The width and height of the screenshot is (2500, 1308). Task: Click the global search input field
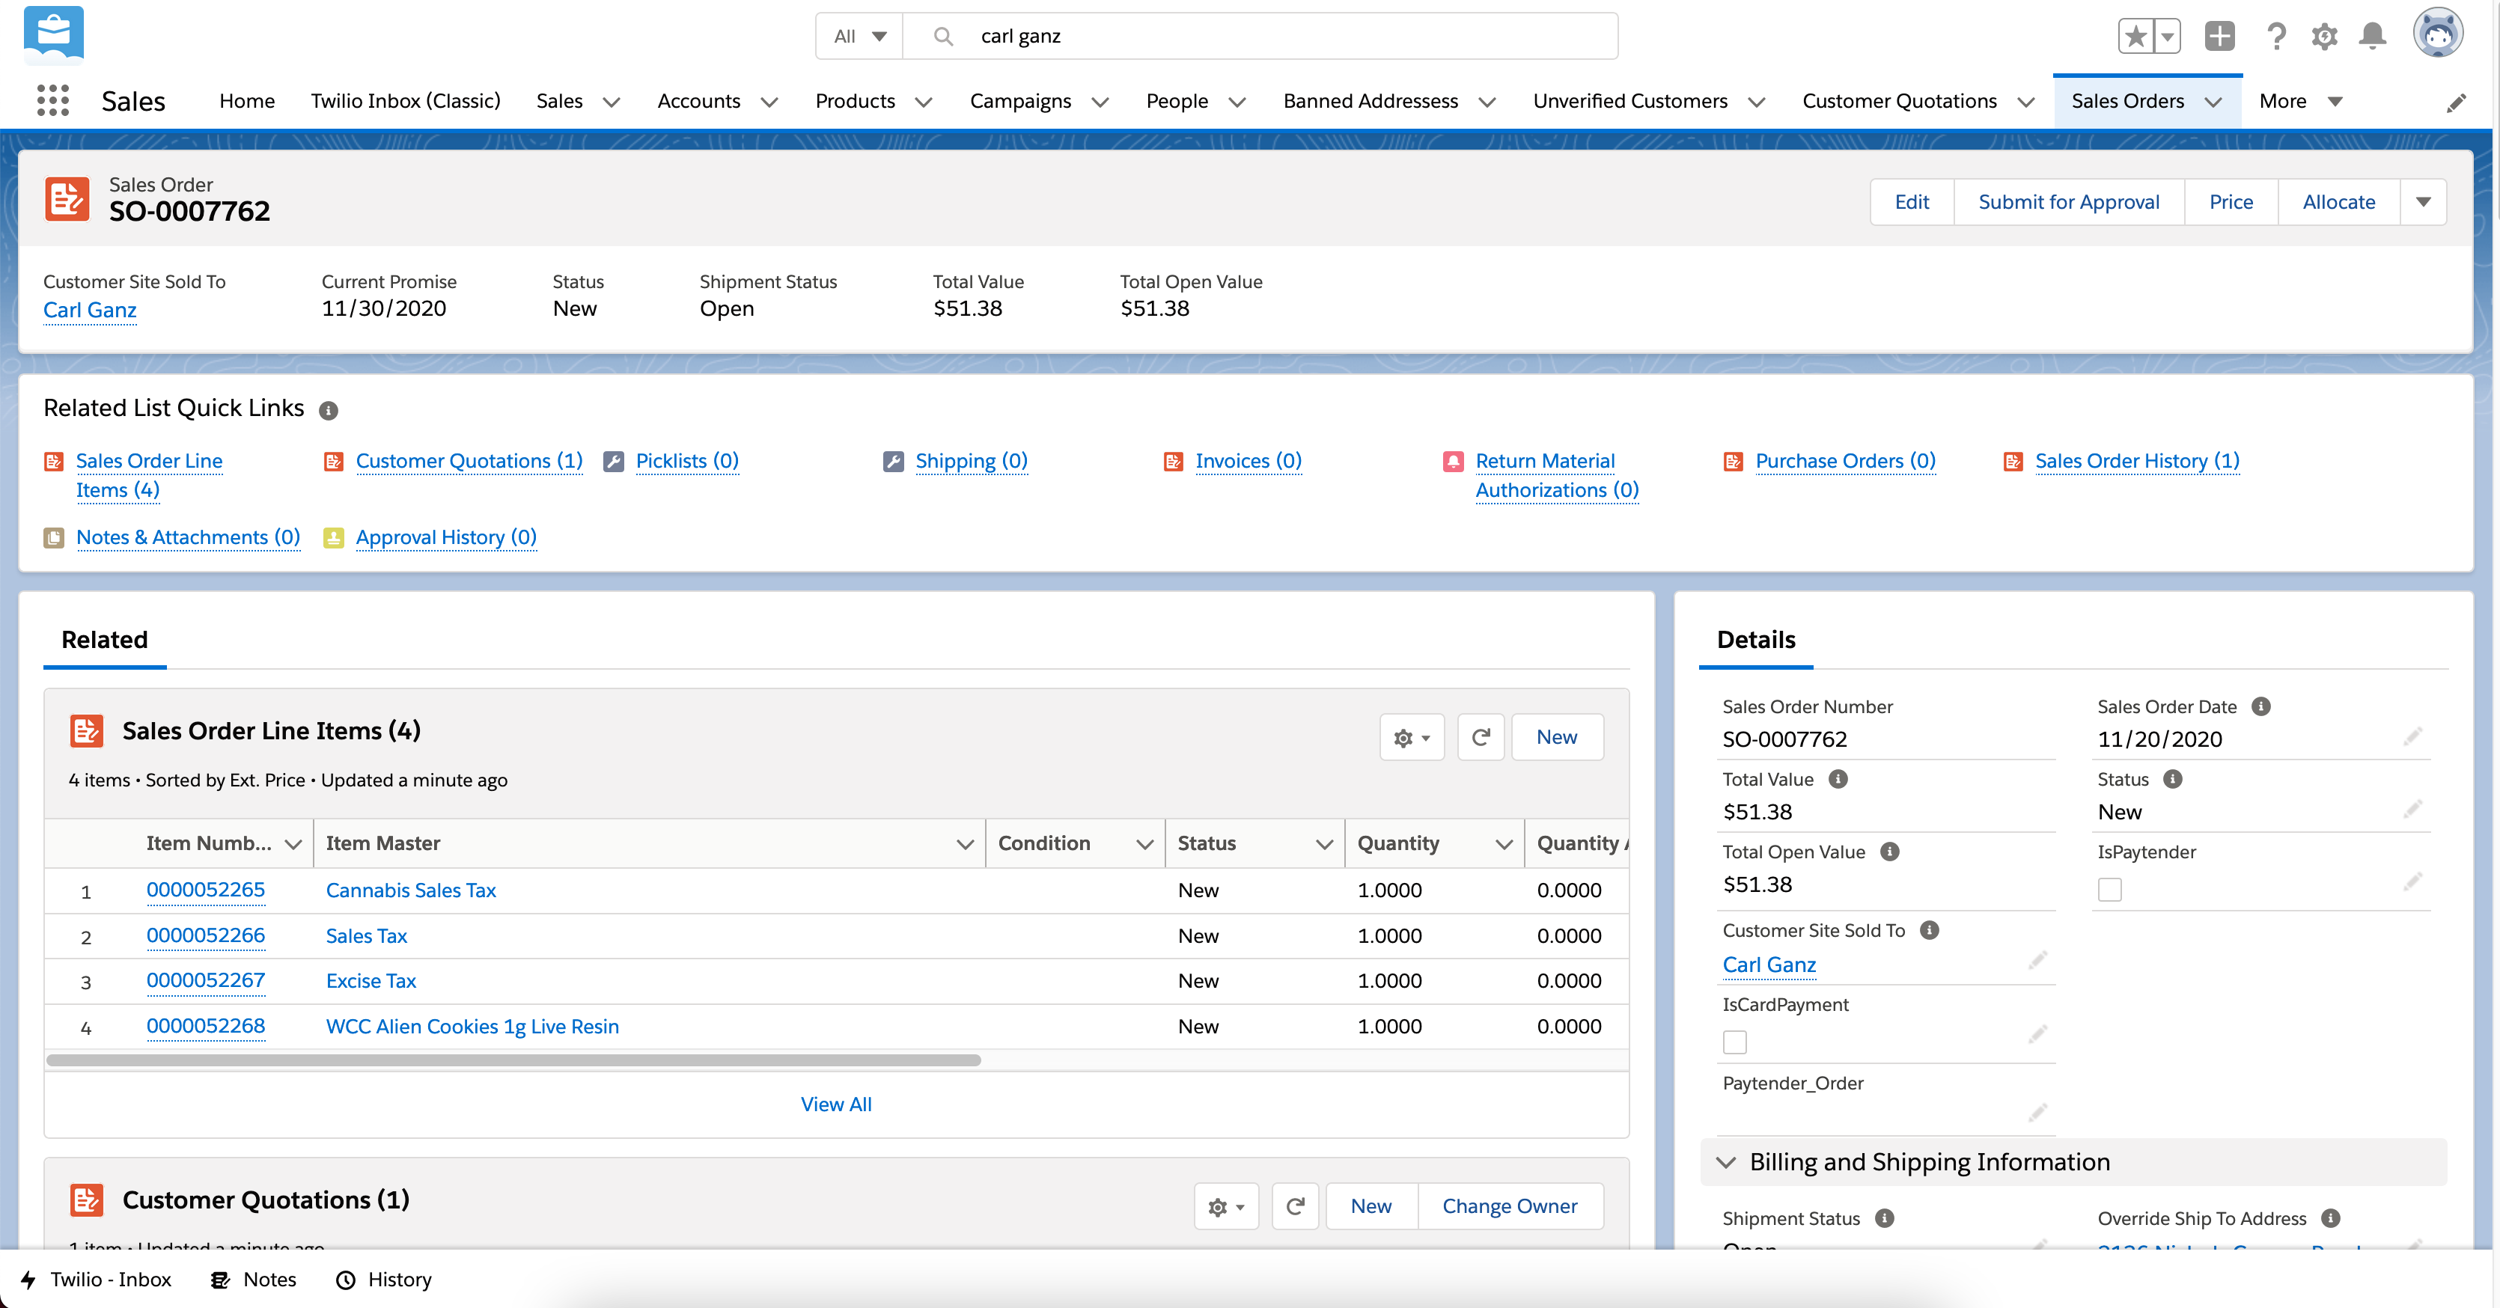click(1260, 37)
